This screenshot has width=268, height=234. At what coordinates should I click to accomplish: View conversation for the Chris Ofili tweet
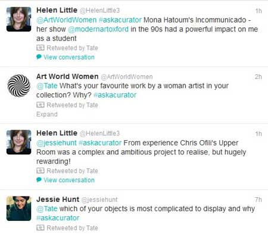click(69, 180)
